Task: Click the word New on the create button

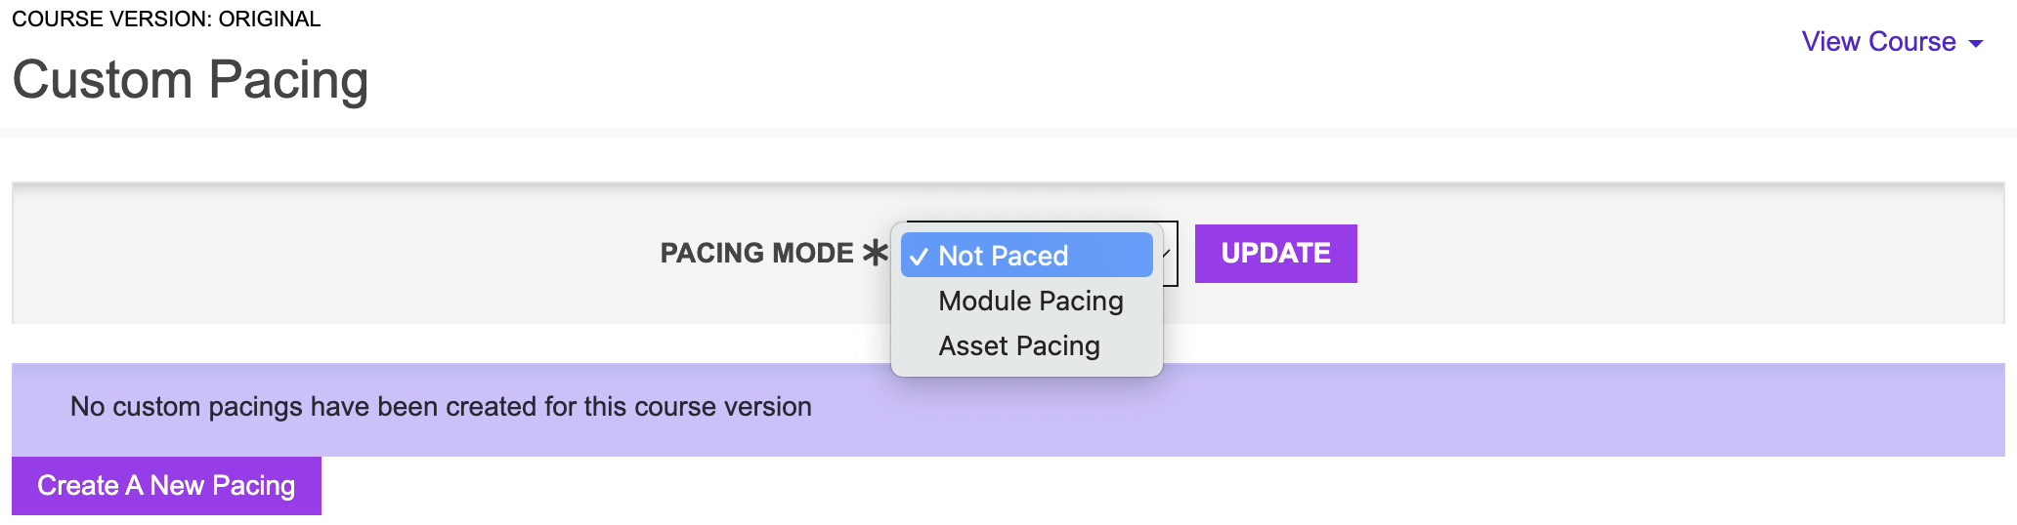Action: click(177, 486)
